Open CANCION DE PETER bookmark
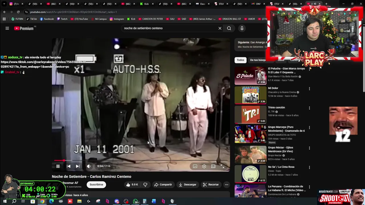Image resolution: width=365 pixels, height=205 pixels. [151, 19]
